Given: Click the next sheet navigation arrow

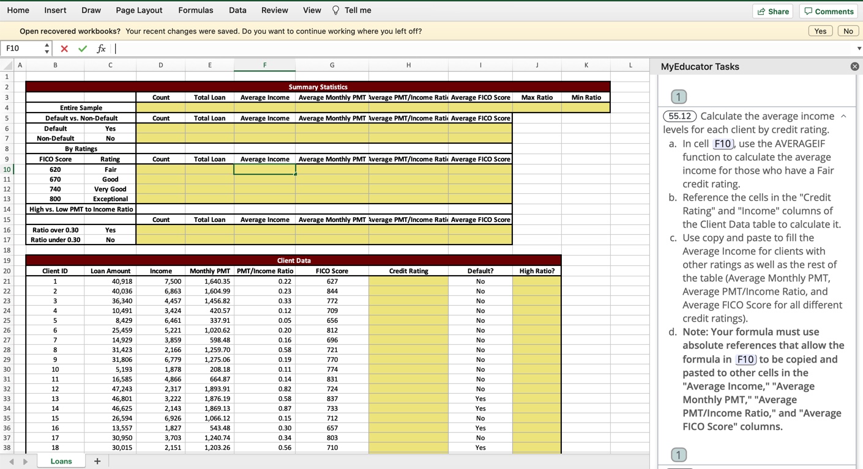Looking at the screenshot, I should [x=24, y=461].
